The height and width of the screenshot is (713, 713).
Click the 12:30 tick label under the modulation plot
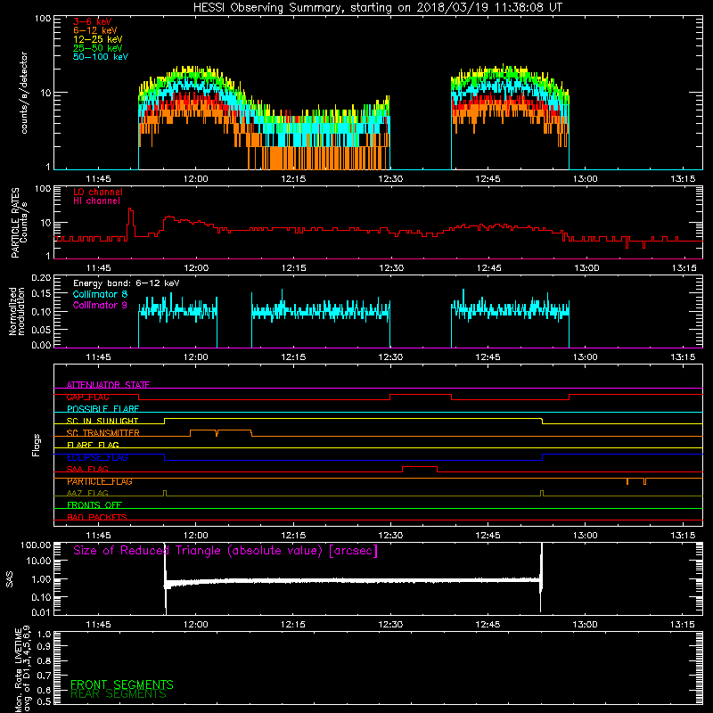[x=390, y=357]
